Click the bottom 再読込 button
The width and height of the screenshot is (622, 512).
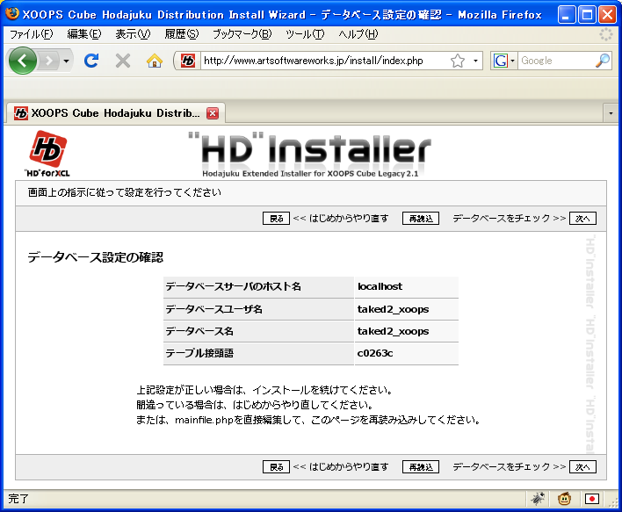click(x=421, y=467)
